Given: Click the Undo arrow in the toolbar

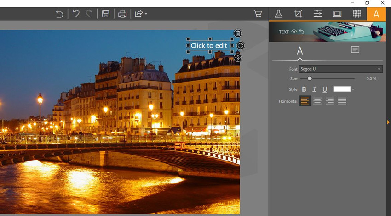Looking at the screenshot, I should click(x=76, y=14).
